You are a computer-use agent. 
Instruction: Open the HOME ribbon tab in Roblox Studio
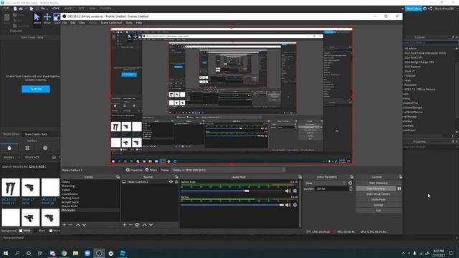[55, 9]
